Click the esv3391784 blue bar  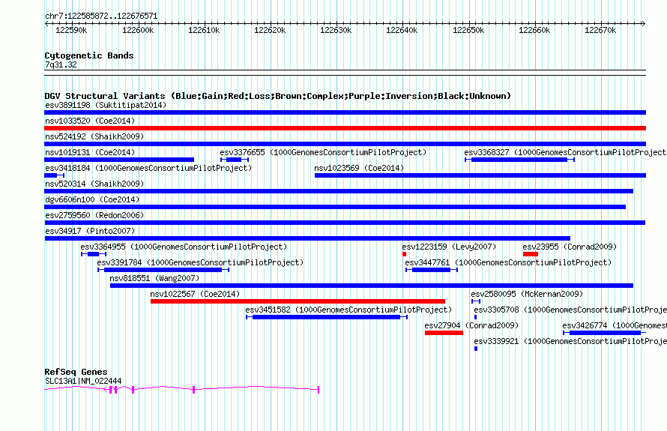pos(163,270)
